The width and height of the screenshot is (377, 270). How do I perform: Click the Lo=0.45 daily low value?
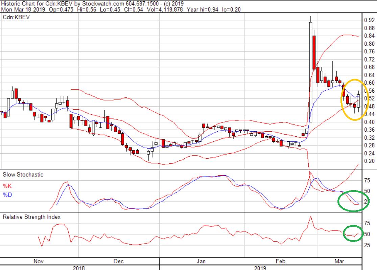(x=110, y=9)
